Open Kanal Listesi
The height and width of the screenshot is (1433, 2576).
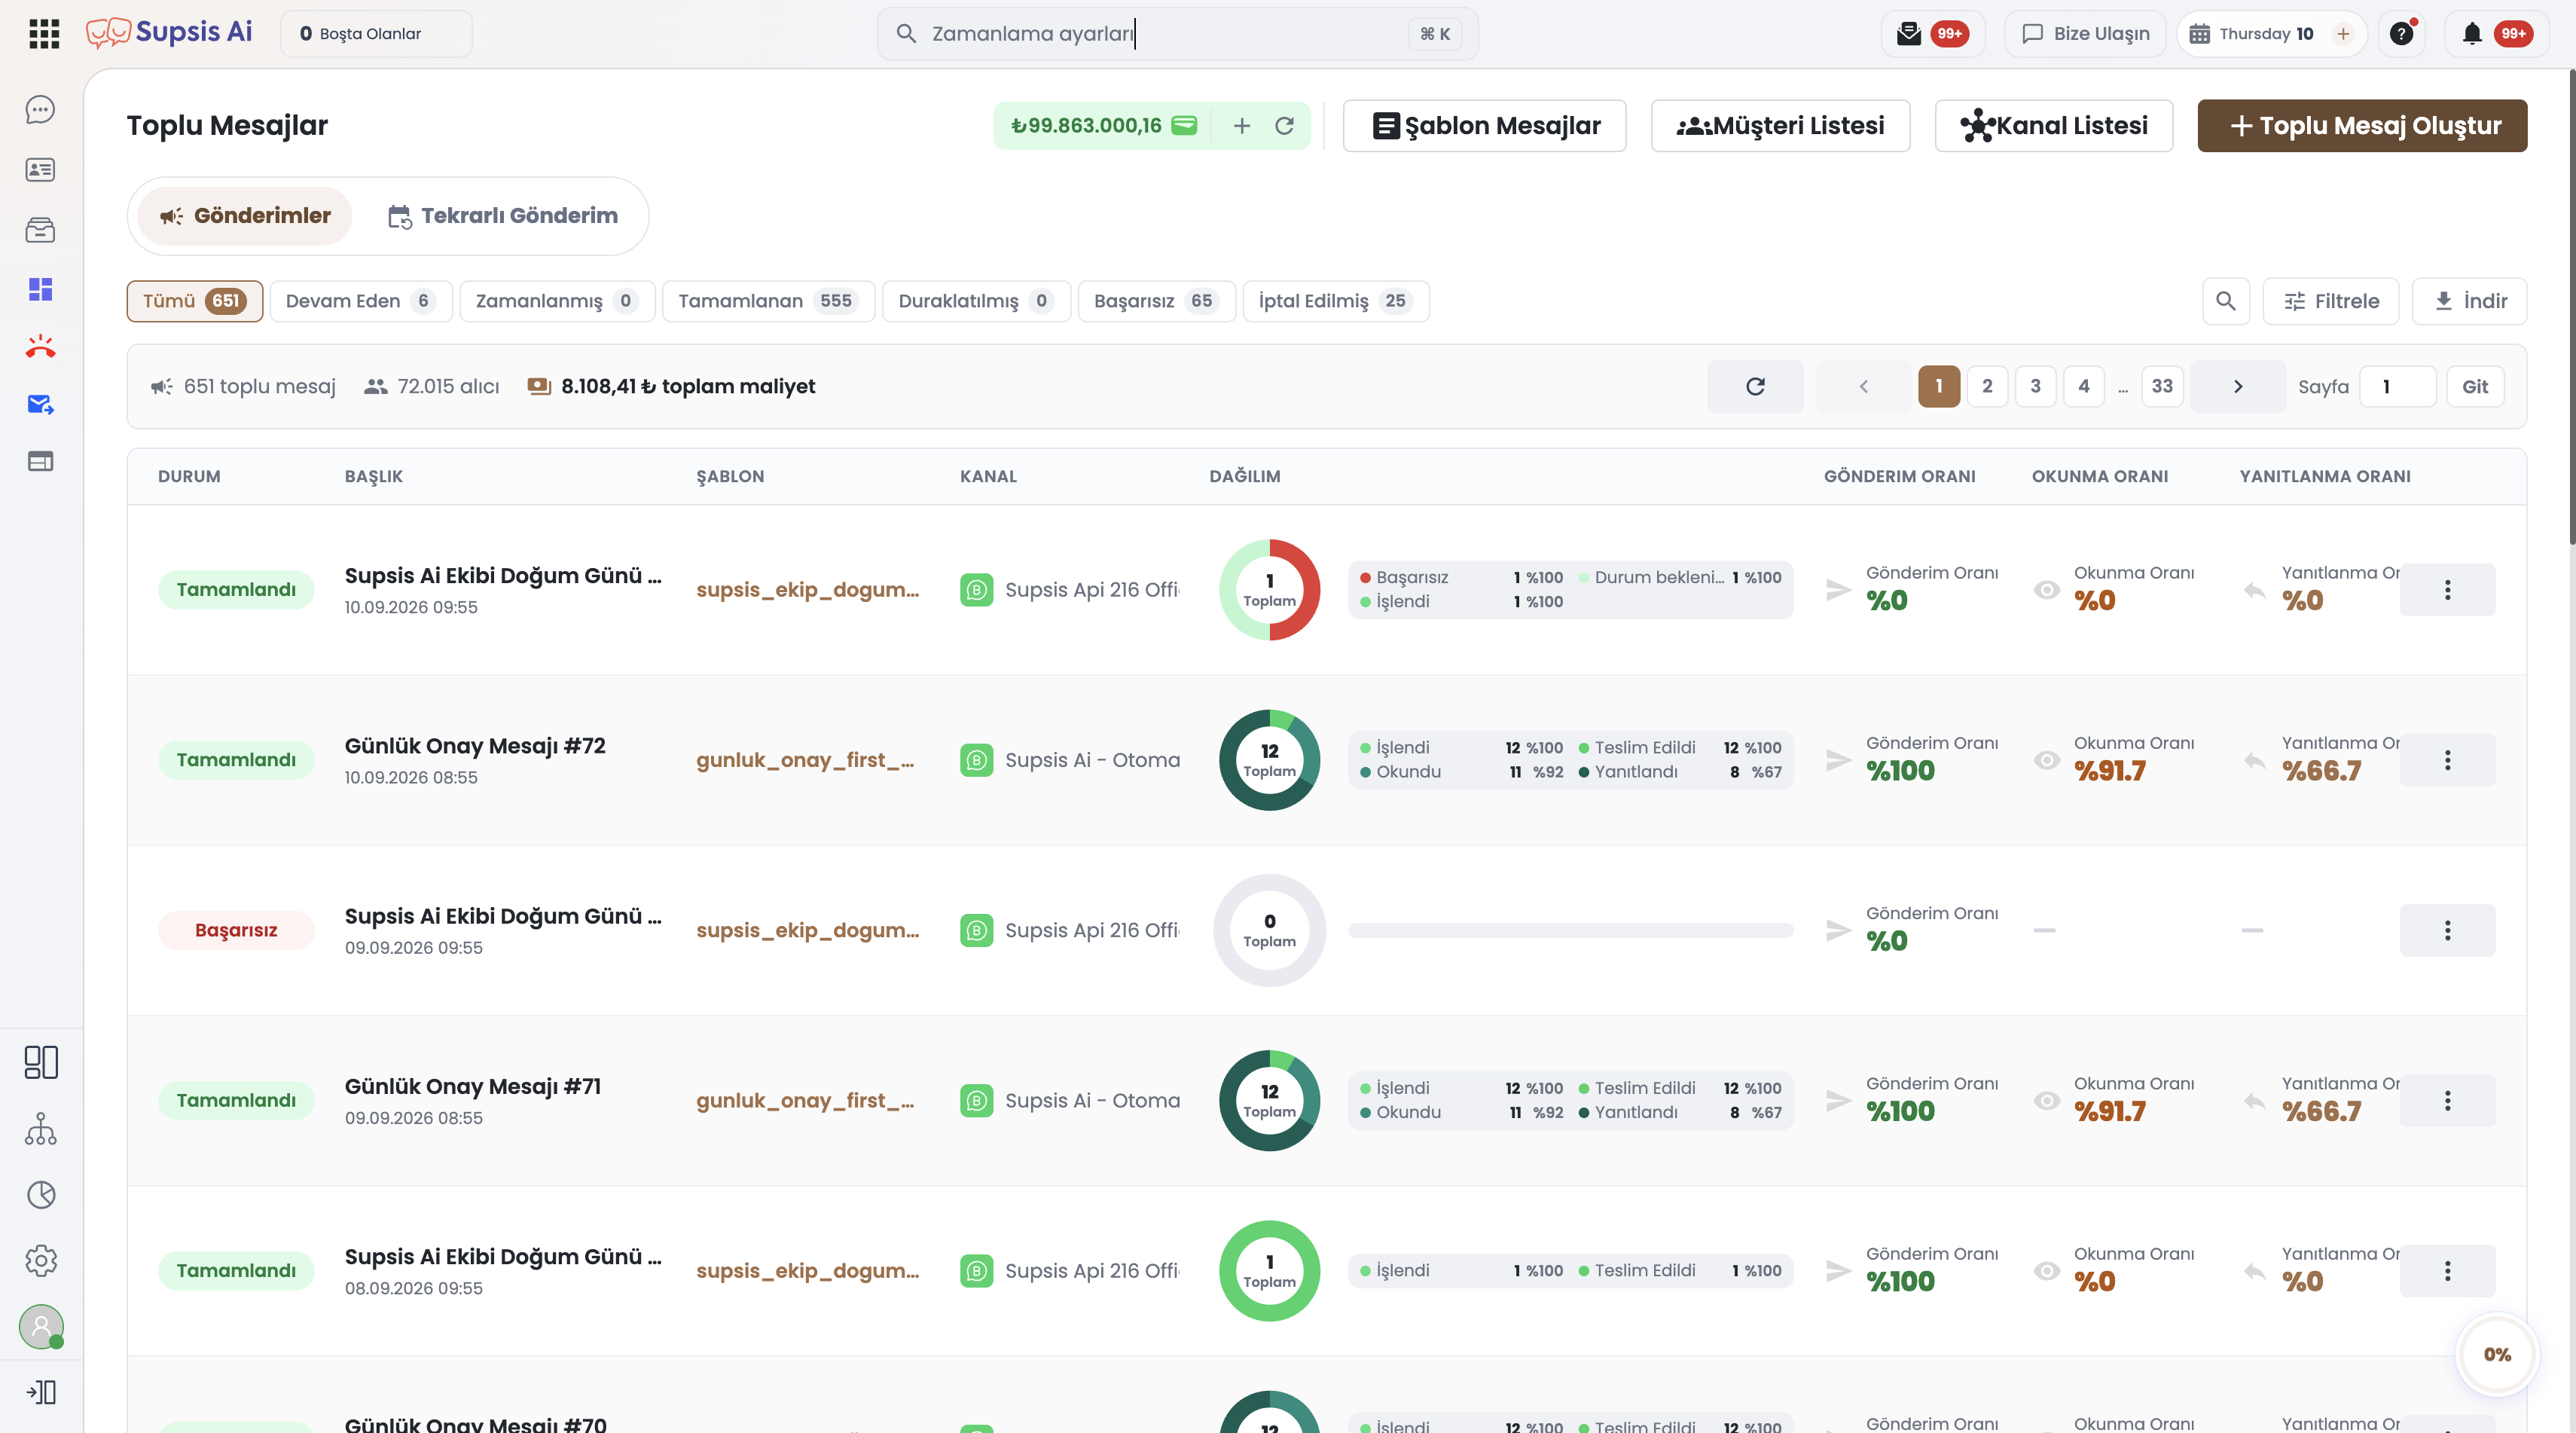(x=2054, y=126)
